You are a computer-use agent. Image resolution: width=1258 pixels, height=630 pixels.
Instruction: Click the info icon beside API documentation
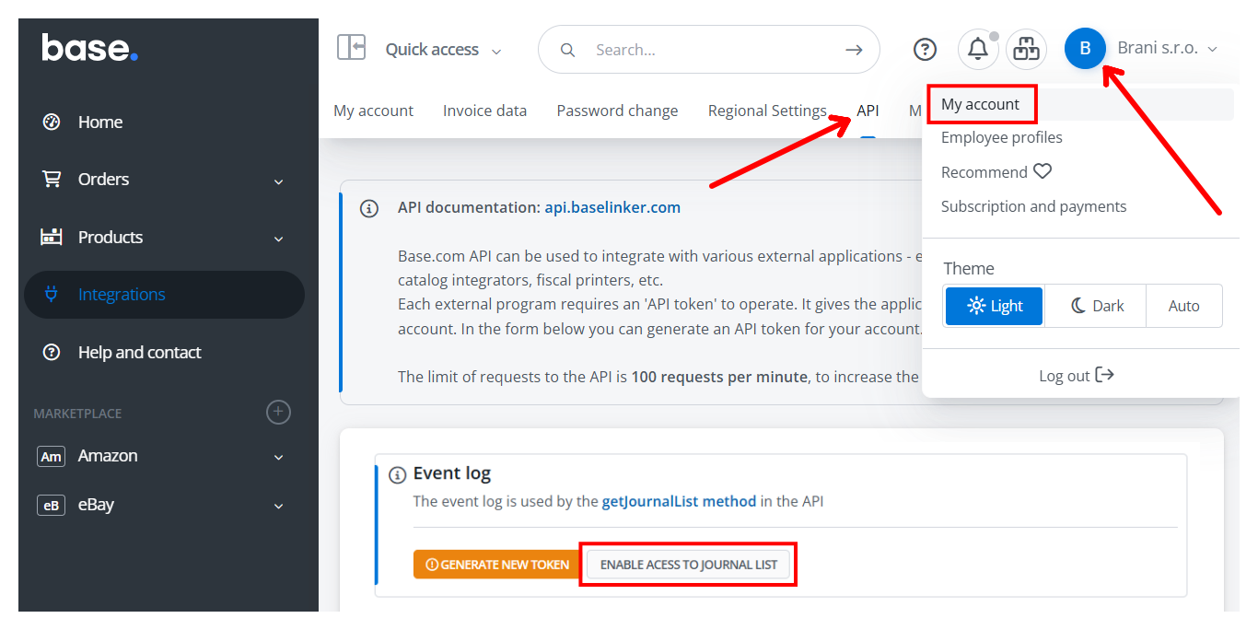[x=369, y=208]
